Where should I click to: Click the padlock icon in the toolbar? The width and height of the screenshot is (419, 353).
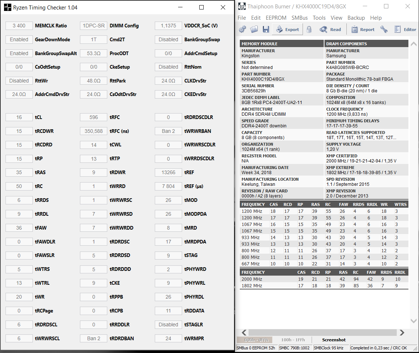tap(309, 30)
